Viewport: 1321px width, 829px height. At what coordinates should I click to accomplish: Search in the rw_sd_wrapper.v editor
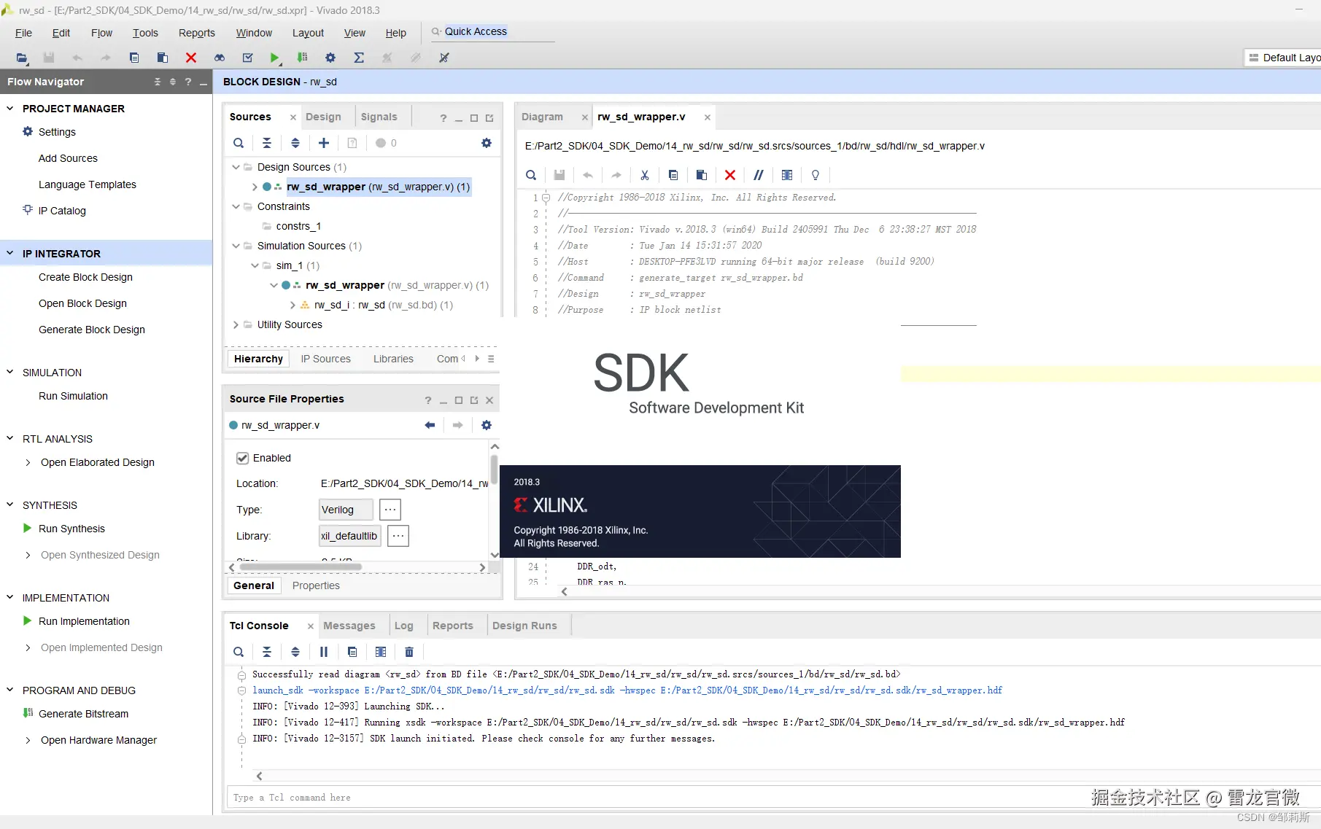[x=531, y=175]
